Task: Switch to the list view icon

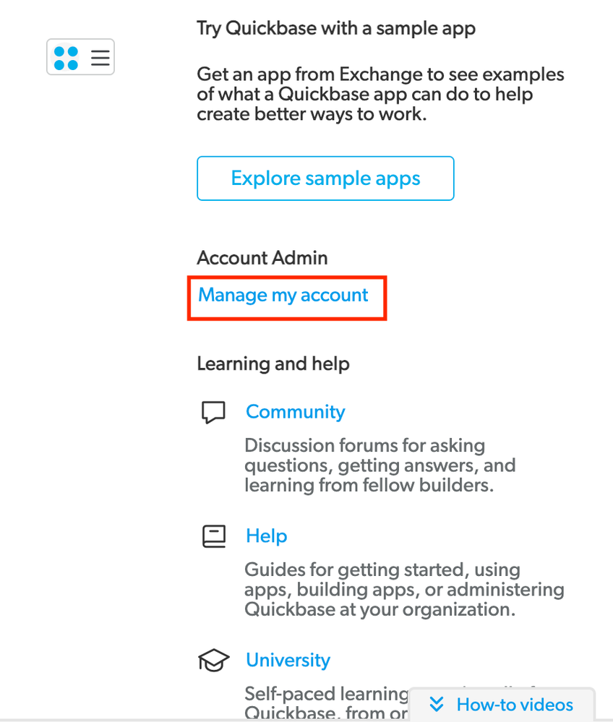Action: [x=100, y=58]
